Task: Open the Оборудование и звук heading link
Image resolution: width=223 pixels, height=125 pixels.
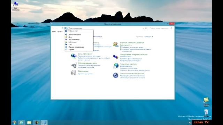Action: point(87,63)
